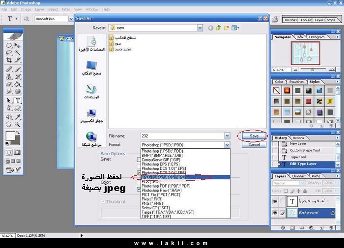
Task: Select the Paint Bucket tool
Action: coord(18,84)
